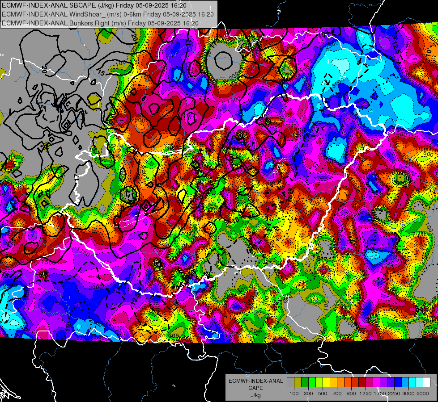Click the 5000 value on legend scale
This screenshot has height=402, width=438.
click(x=423, y=394)
